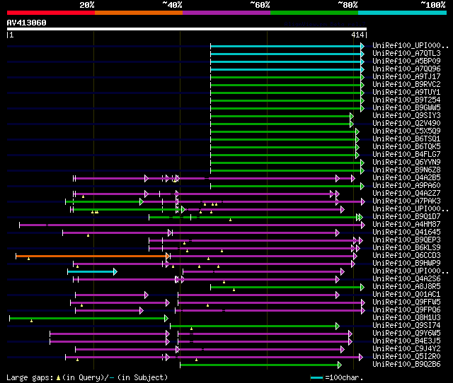Select the UniRef100_B9HWP9 label
Viewport: 453px width, 383px height.
[x=406, y=264]
